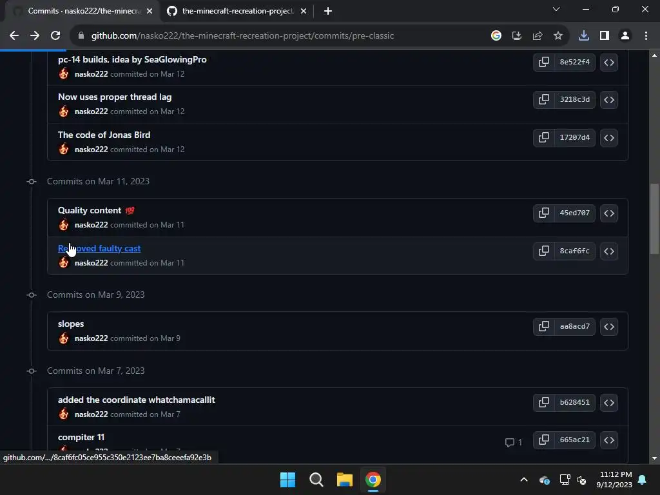Open commit hash b628451

click(x=574, y=402)
